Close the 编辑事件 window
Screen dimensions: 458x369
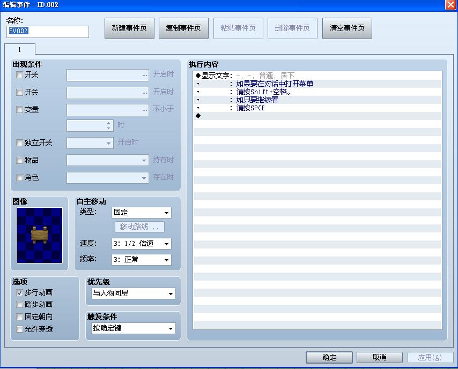click(450, 5)
